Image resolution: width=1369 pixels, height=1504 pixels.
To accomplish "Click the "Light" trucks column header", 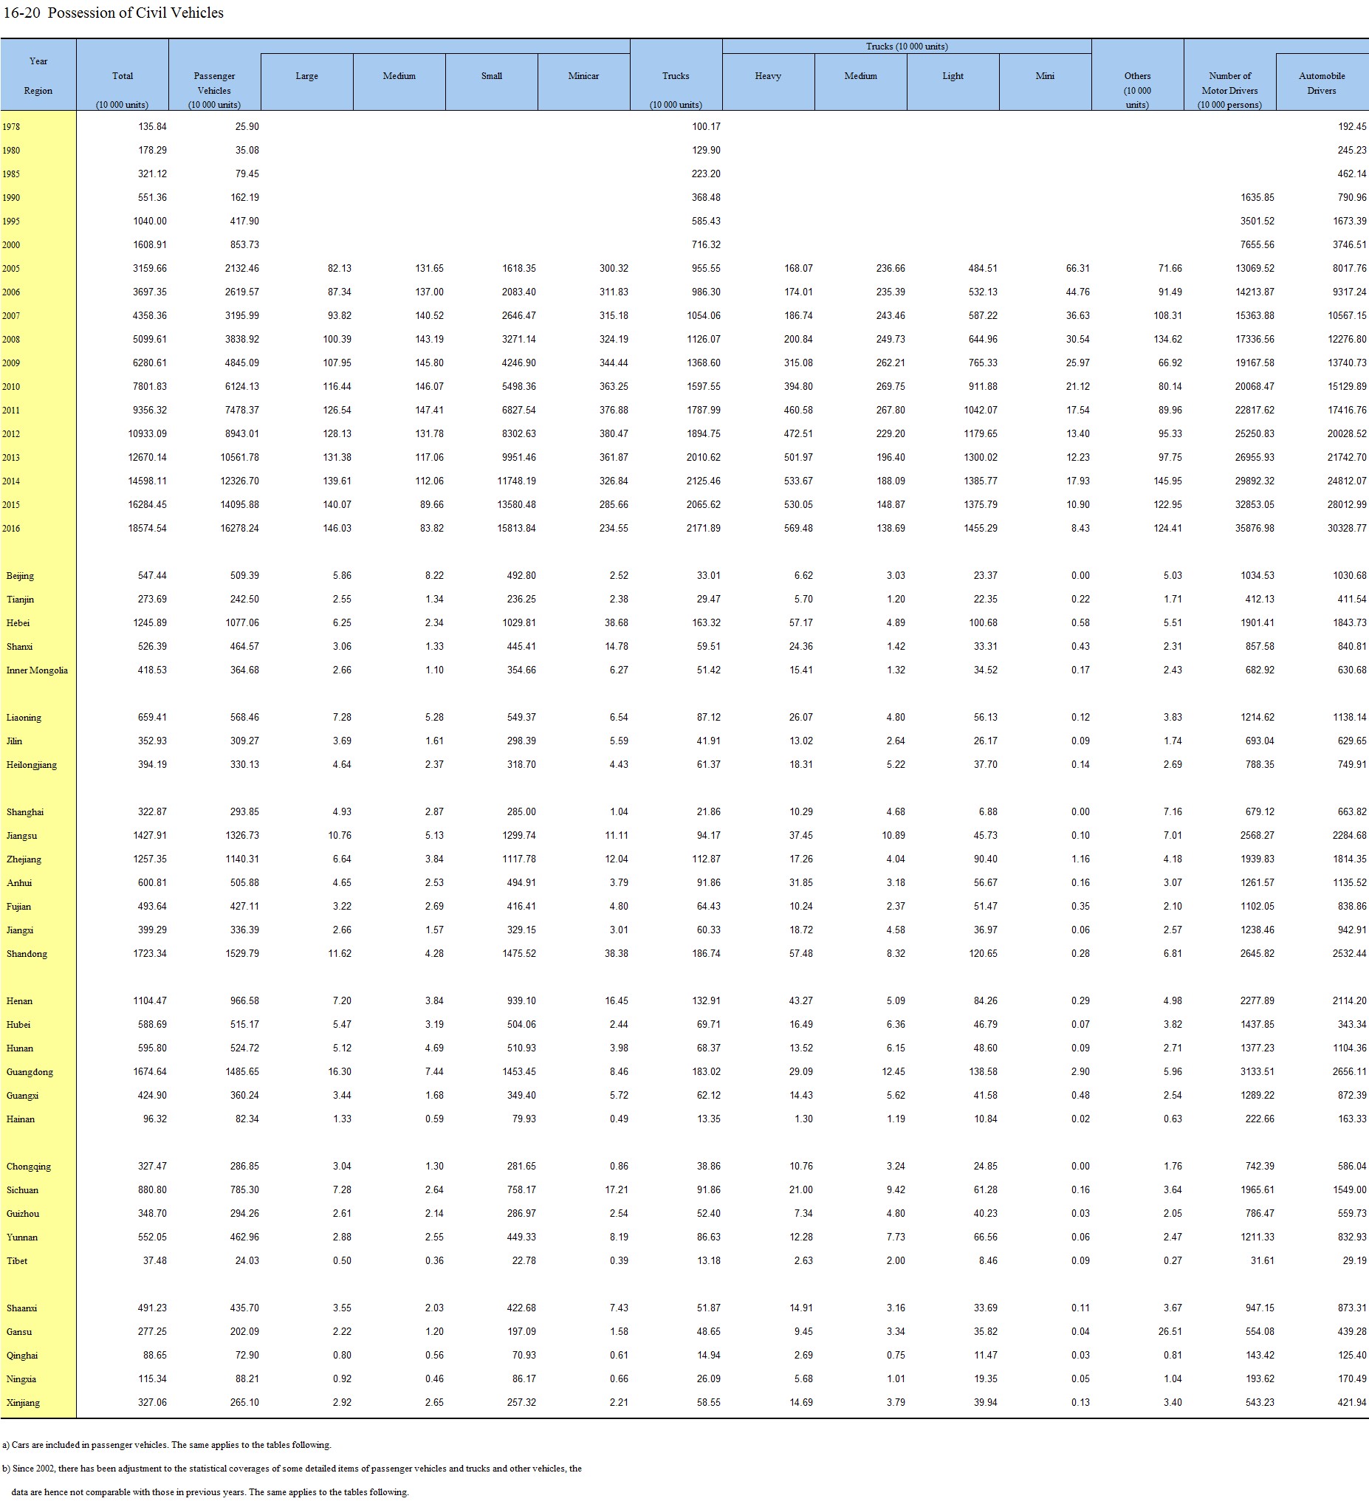I will pyautogui.click(x=953, y=76).
